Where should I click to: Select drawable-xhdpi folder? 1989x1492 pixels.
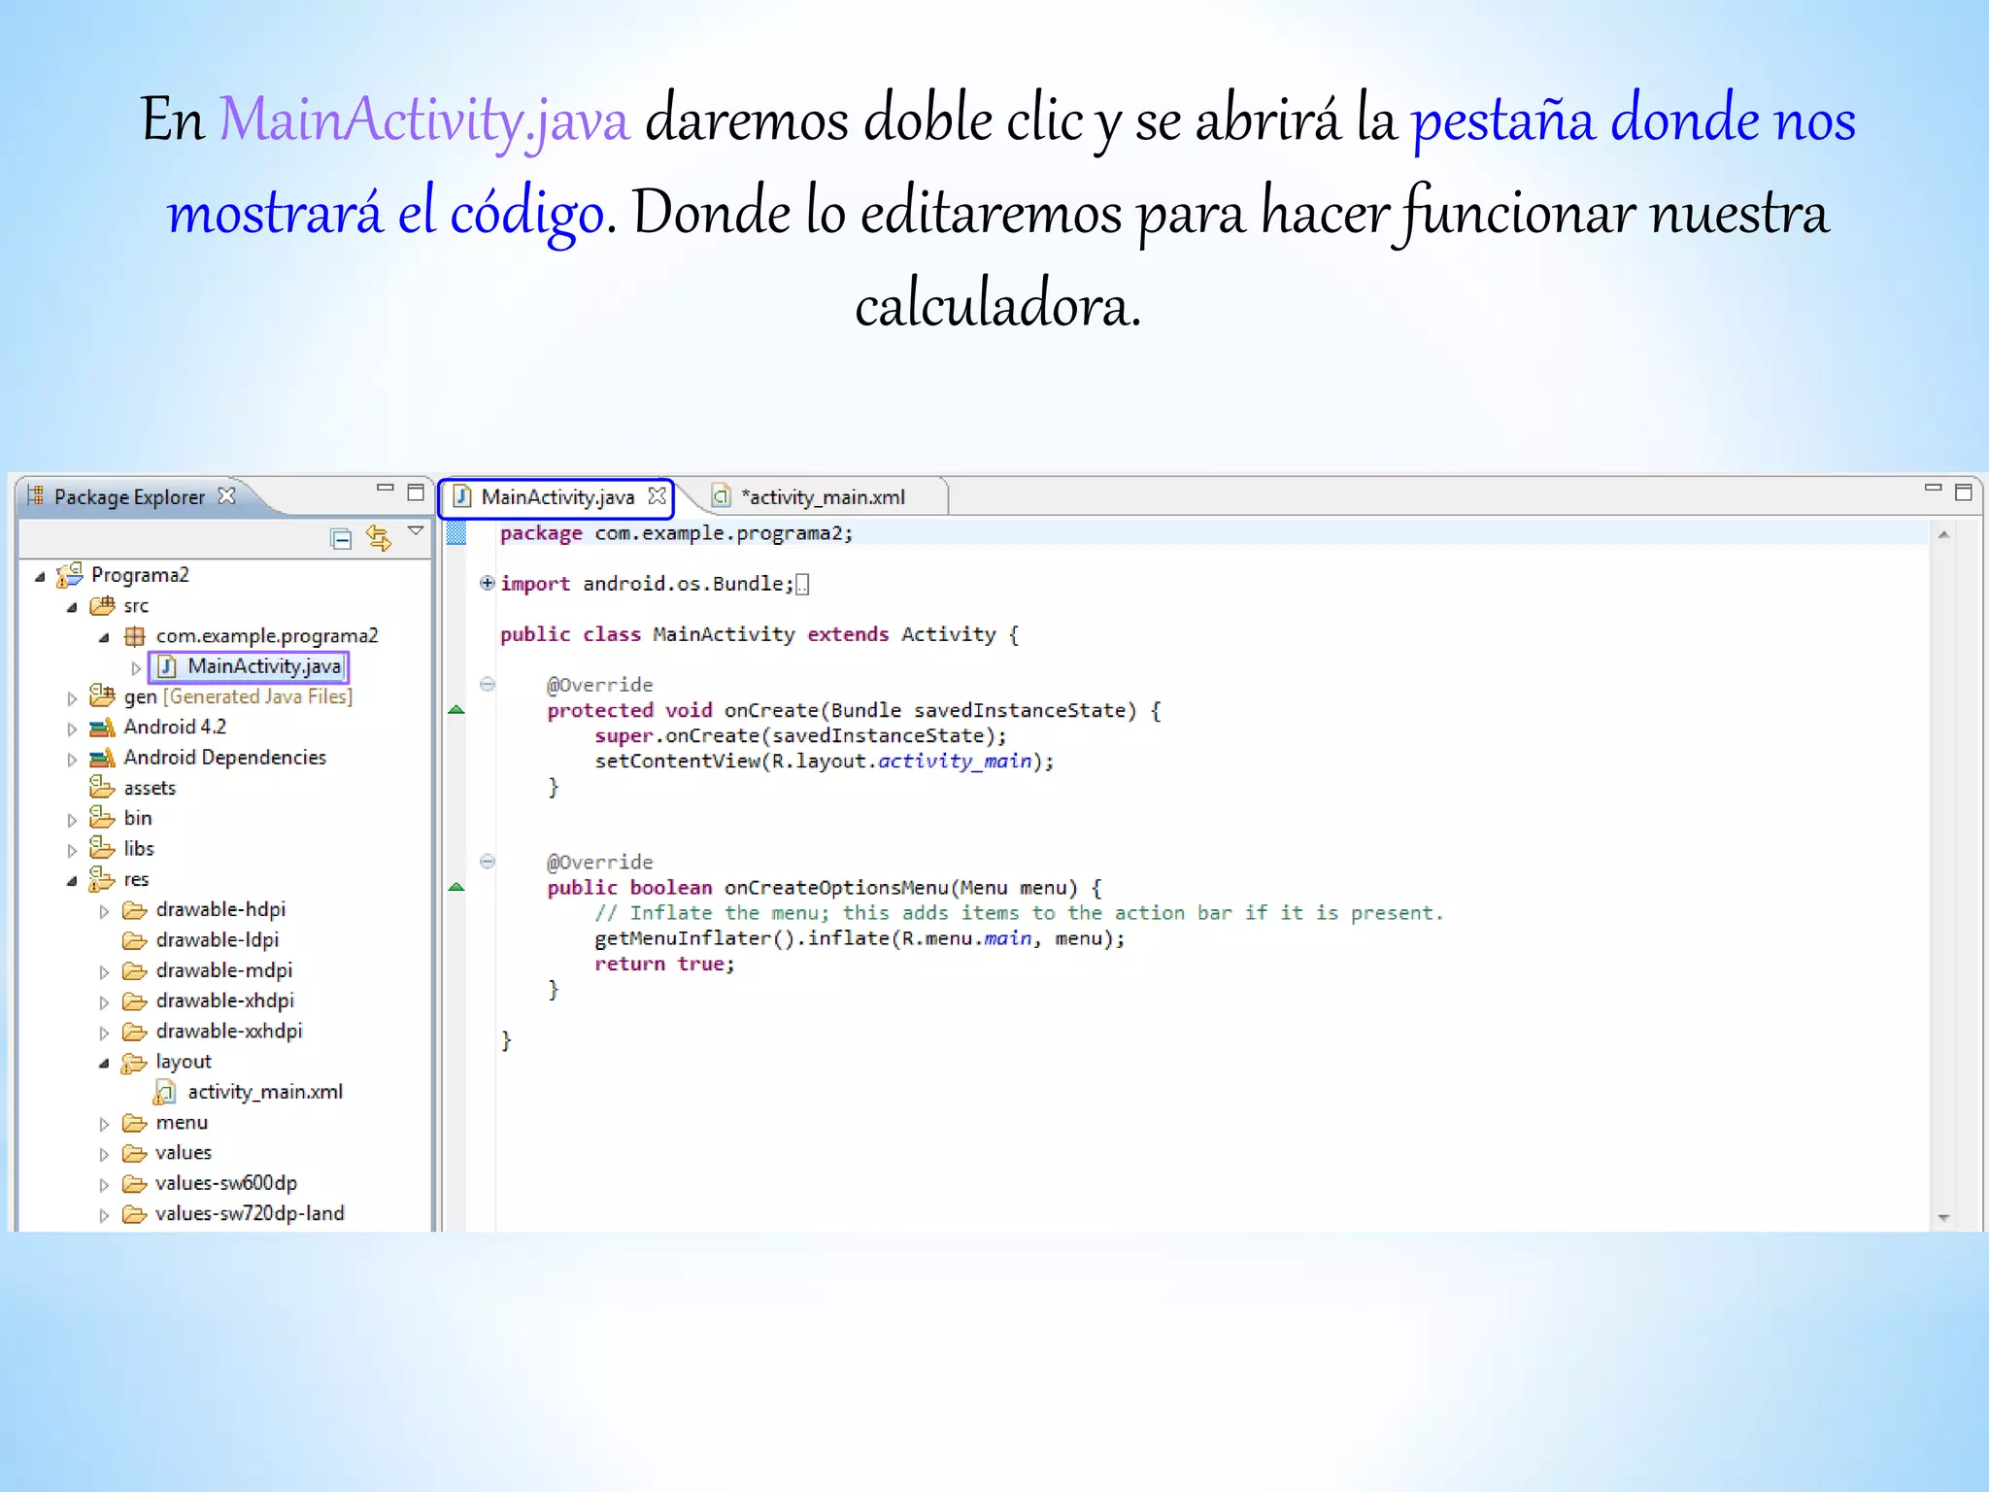(208, 1000)
